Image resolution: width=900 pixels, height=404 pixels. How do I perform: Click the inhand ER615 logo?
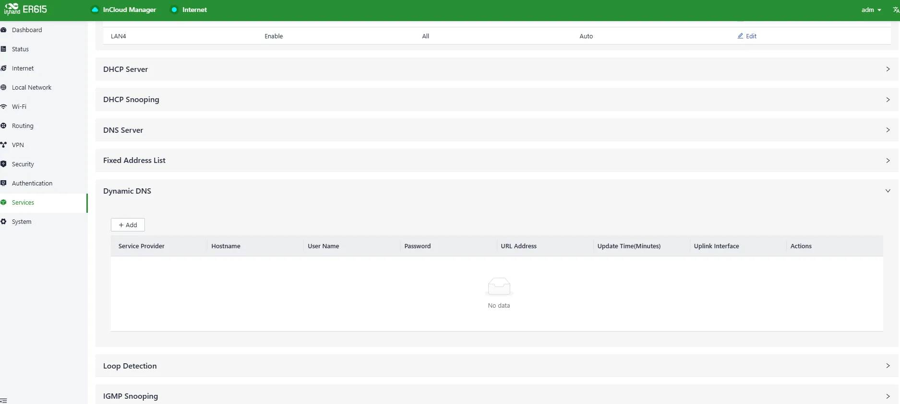coord(26,9)
